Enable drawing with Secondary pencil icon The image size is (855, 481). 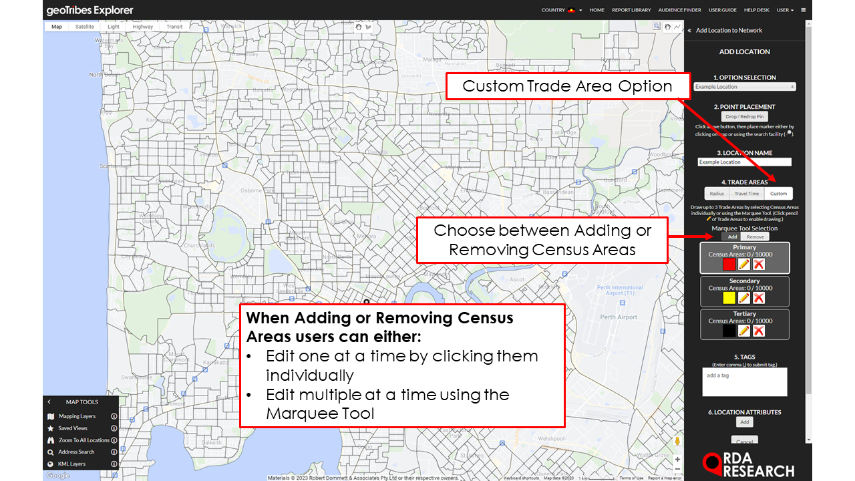[x=743, y=297]
